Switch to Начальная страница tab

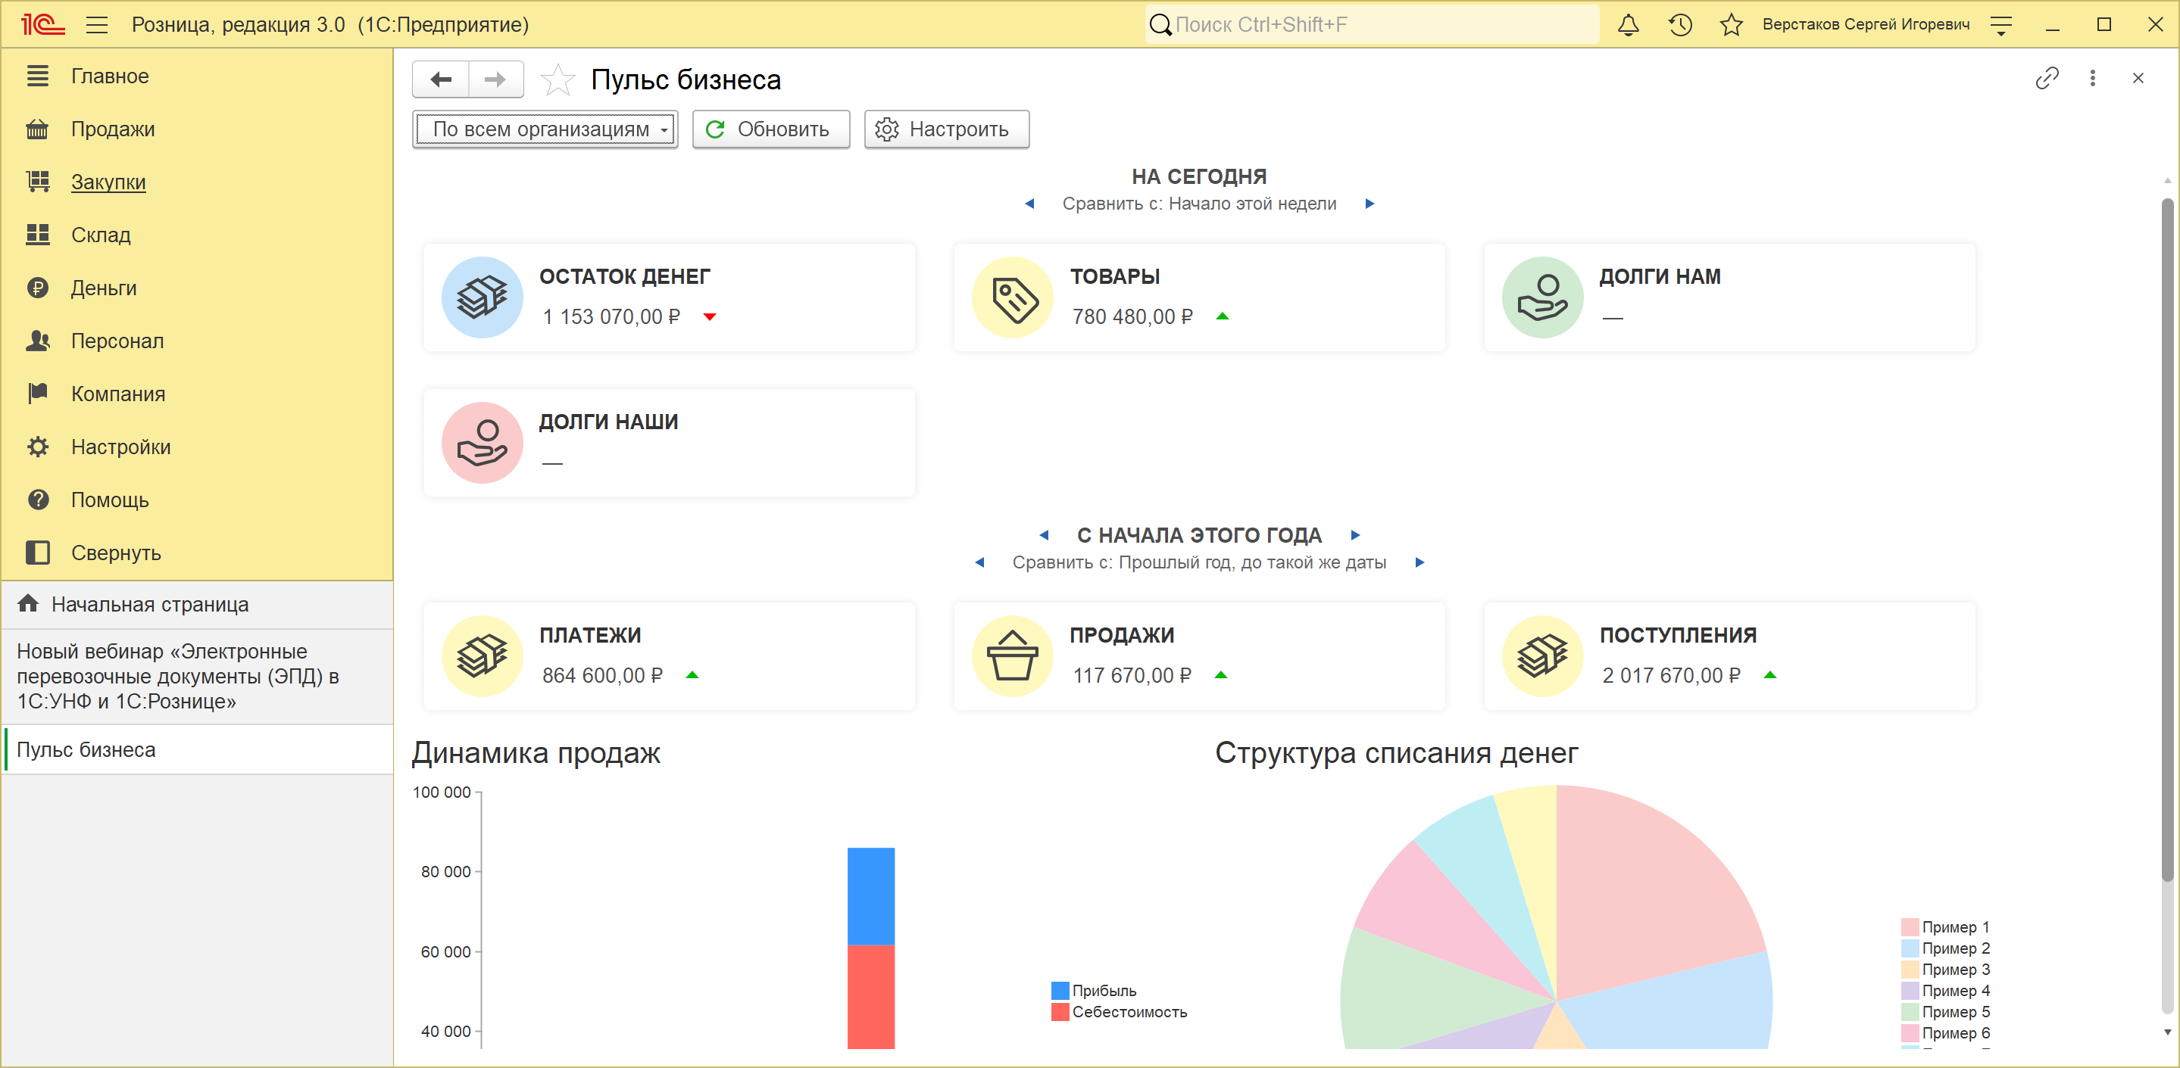click(197, 605)
